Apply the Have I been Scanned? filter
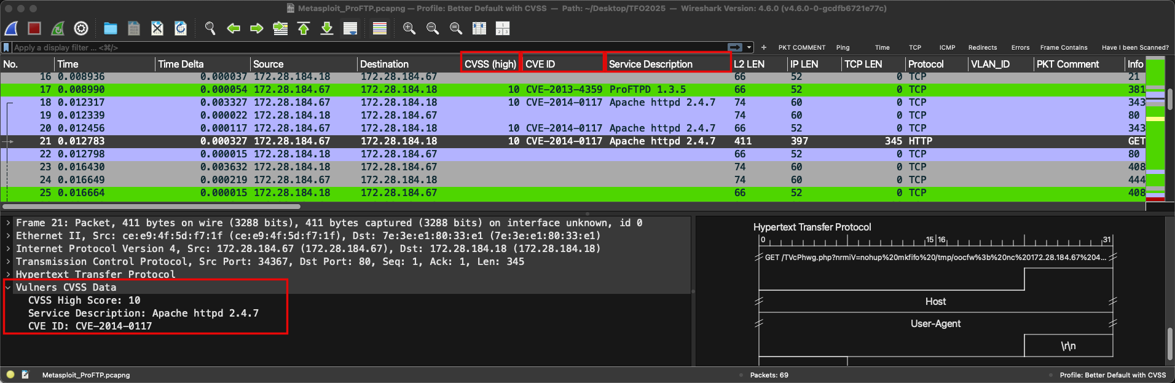The height and width of the screenshot is (383, 1175). 1135,47
